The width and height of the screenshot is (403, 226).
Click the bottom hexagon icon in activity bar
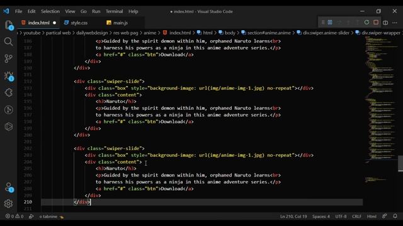8,127
